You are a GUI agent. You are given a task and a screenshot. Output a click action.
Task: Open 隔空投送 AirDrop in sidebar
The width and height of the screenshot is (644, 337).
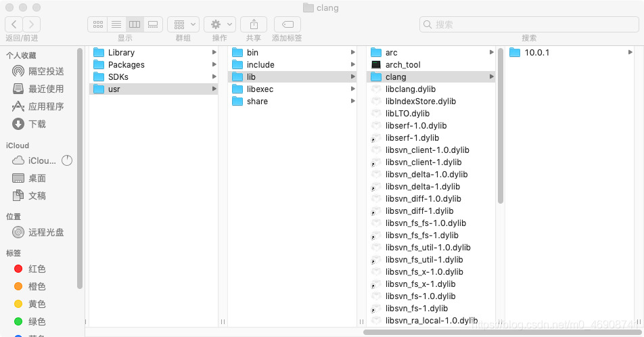tap(38, 71)
